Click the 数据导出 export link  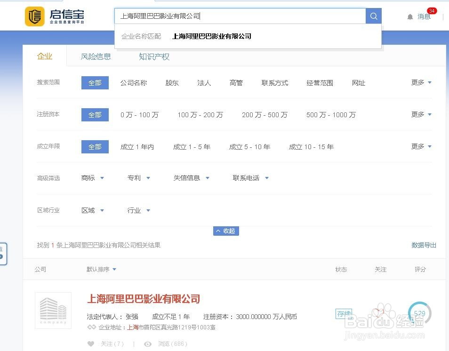point(423,245)
